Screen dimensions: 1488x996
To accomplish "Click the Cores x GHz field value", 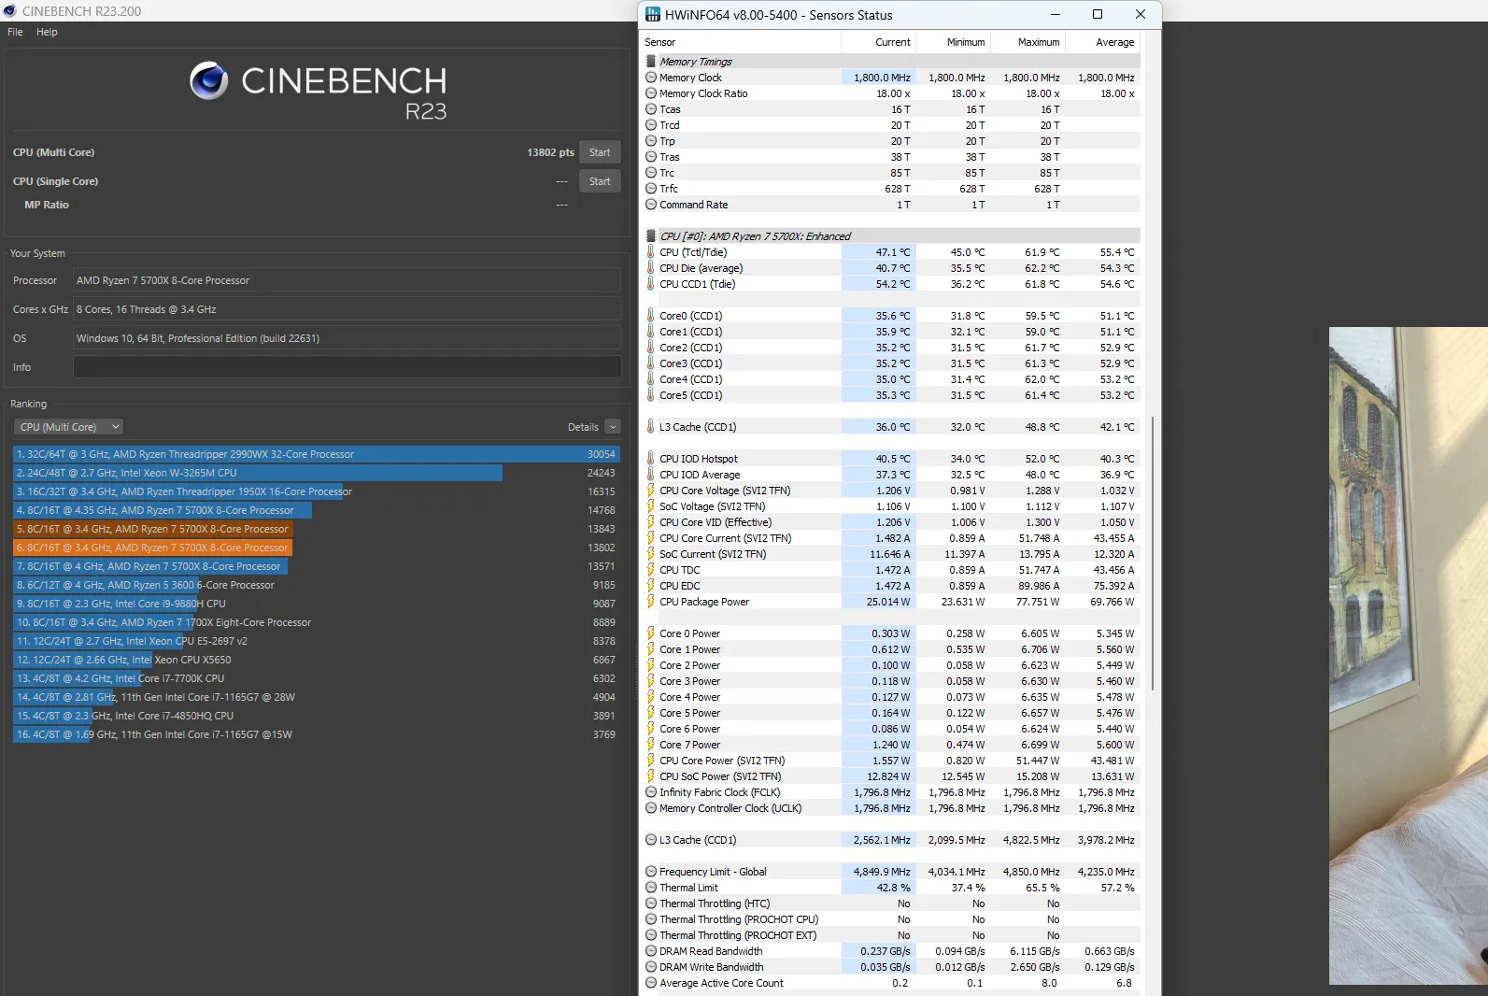I will tap(347, 309).
